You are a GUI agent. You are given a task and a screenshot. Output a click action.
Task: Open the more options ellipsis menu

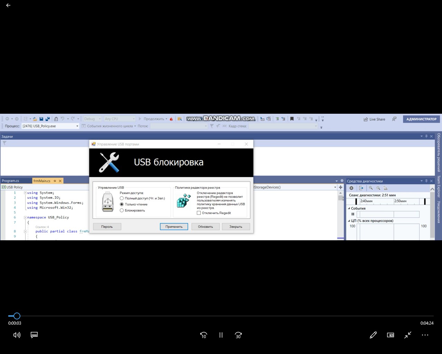[x=425, y=335]
